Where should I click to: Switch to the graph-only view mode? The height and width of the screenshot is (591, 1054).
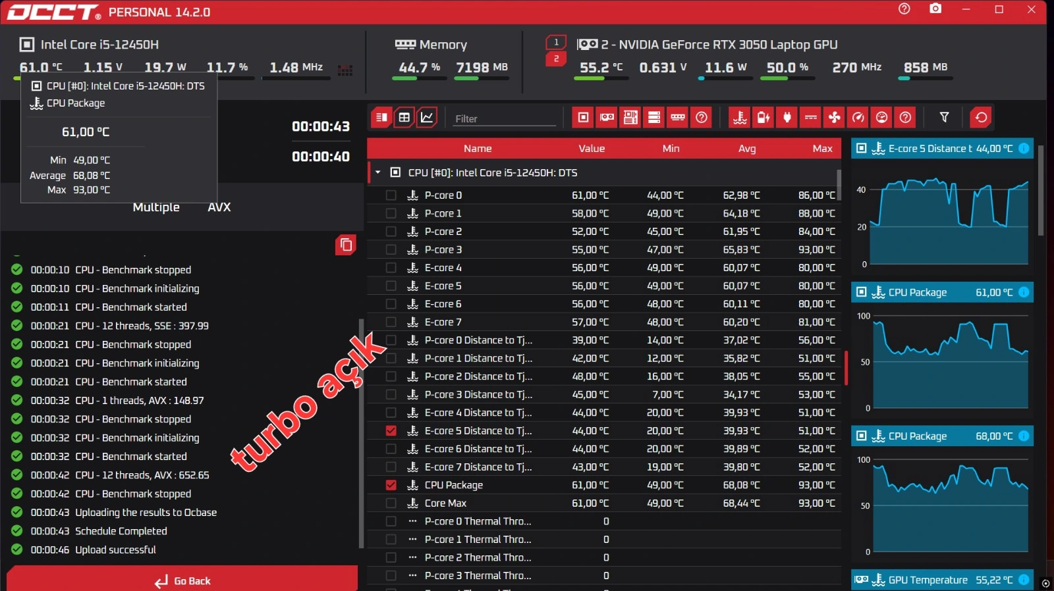(427, 118)
